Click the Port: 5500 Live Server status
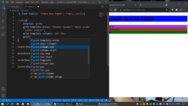This screenshot has height=106, width=188. [x=94, y=100]
